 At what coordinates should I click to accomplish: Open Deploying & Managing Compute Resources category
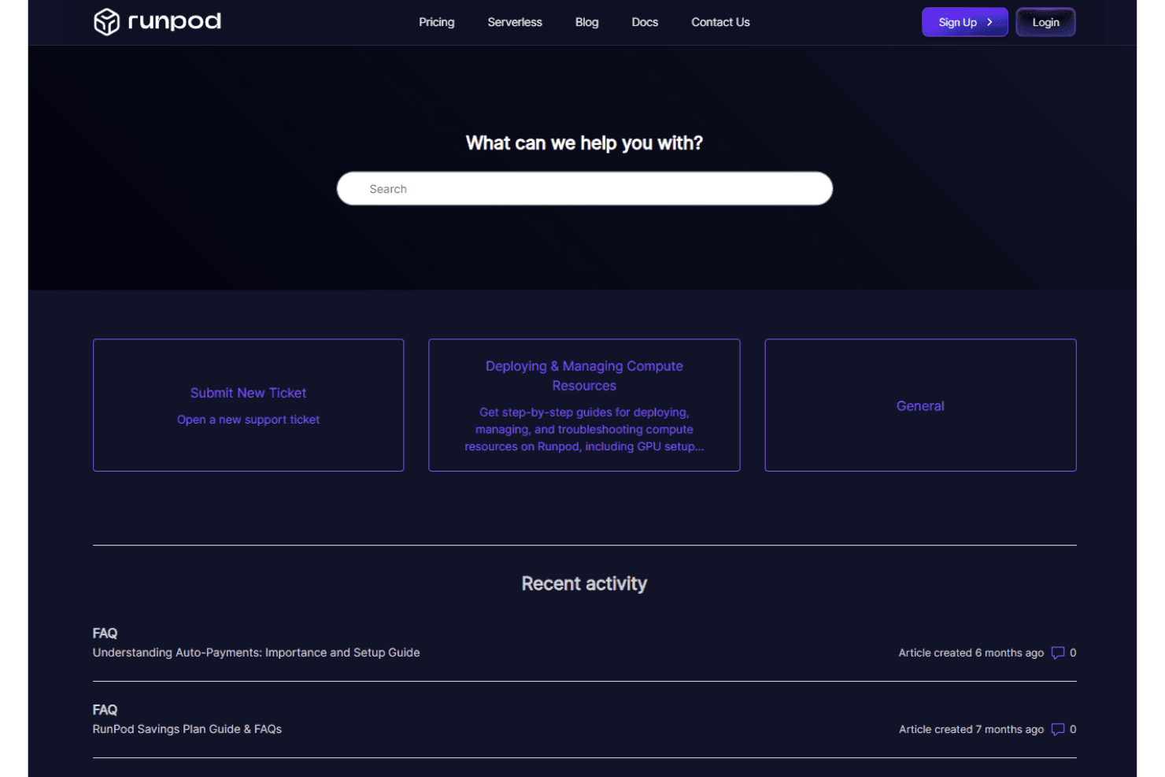coord(584,405)
